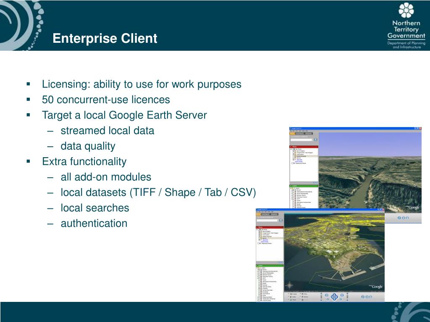Click the compass icon on the lower harbour map
The height and width of the screenshot is (322, 430).
coord(289,286)
